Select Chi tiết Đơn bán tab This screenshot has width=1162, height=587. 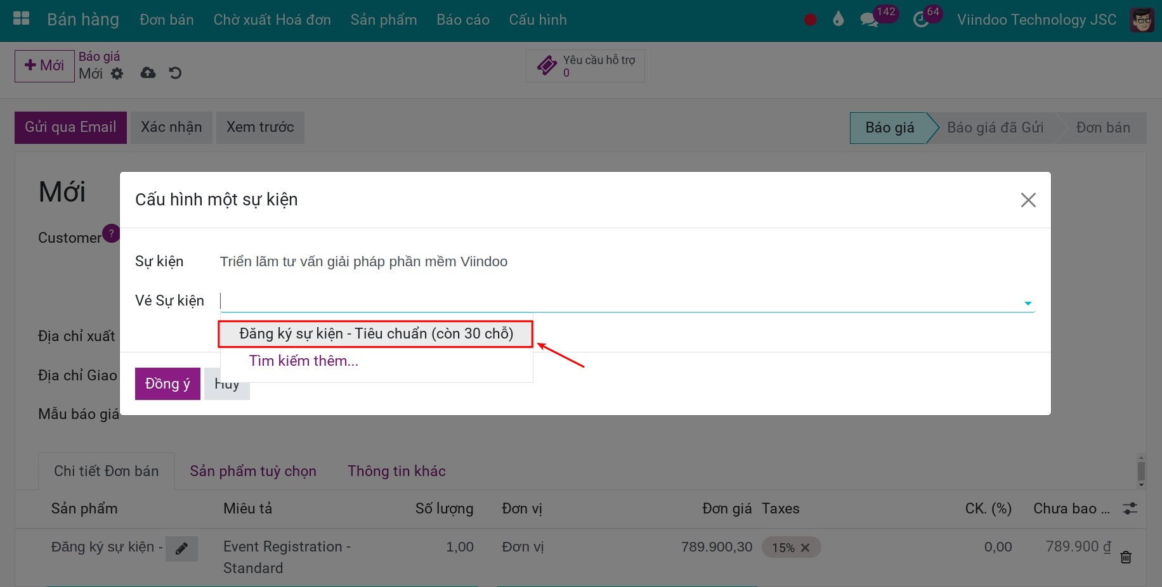pyautogui.click(x=107, y=471)
